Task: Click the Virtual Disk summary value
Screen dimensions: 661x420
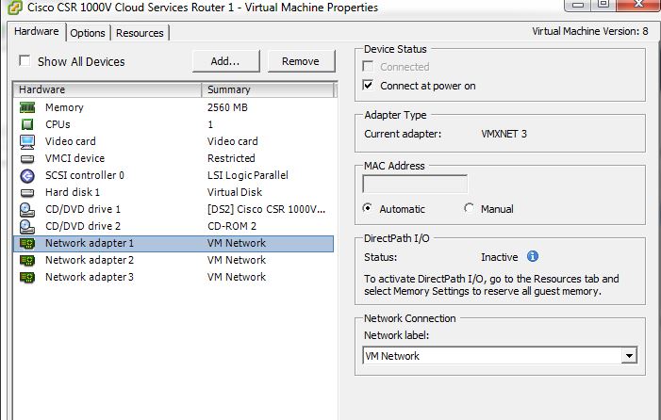Action: coord(235,192)
